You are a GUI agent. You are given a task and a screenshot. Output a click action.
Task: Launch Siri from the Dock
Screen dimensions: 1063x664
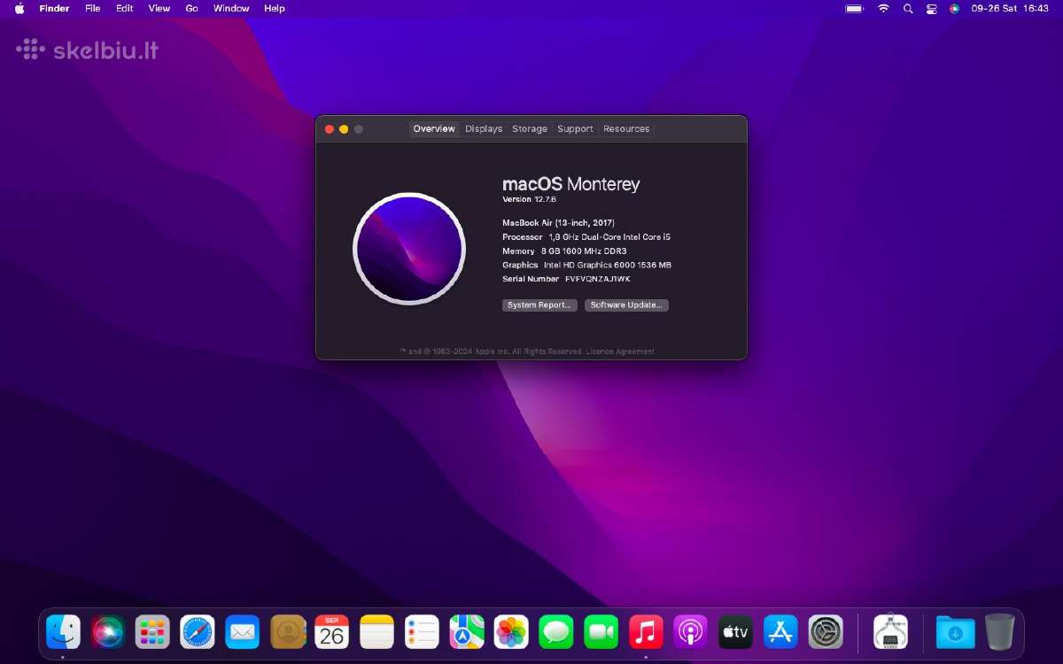coord(108,632)
